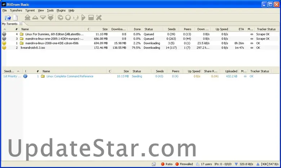This screenshot has width=281, height=168.
Task: Open the Plugins menu
Action: (61, 10)
